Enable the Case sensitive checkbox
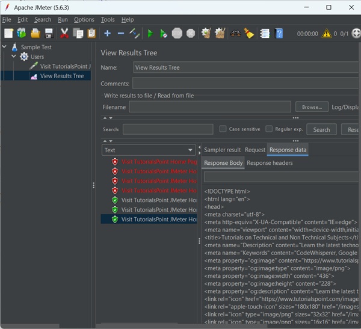This screenshot has height=329, width=361. coord(223,129)
